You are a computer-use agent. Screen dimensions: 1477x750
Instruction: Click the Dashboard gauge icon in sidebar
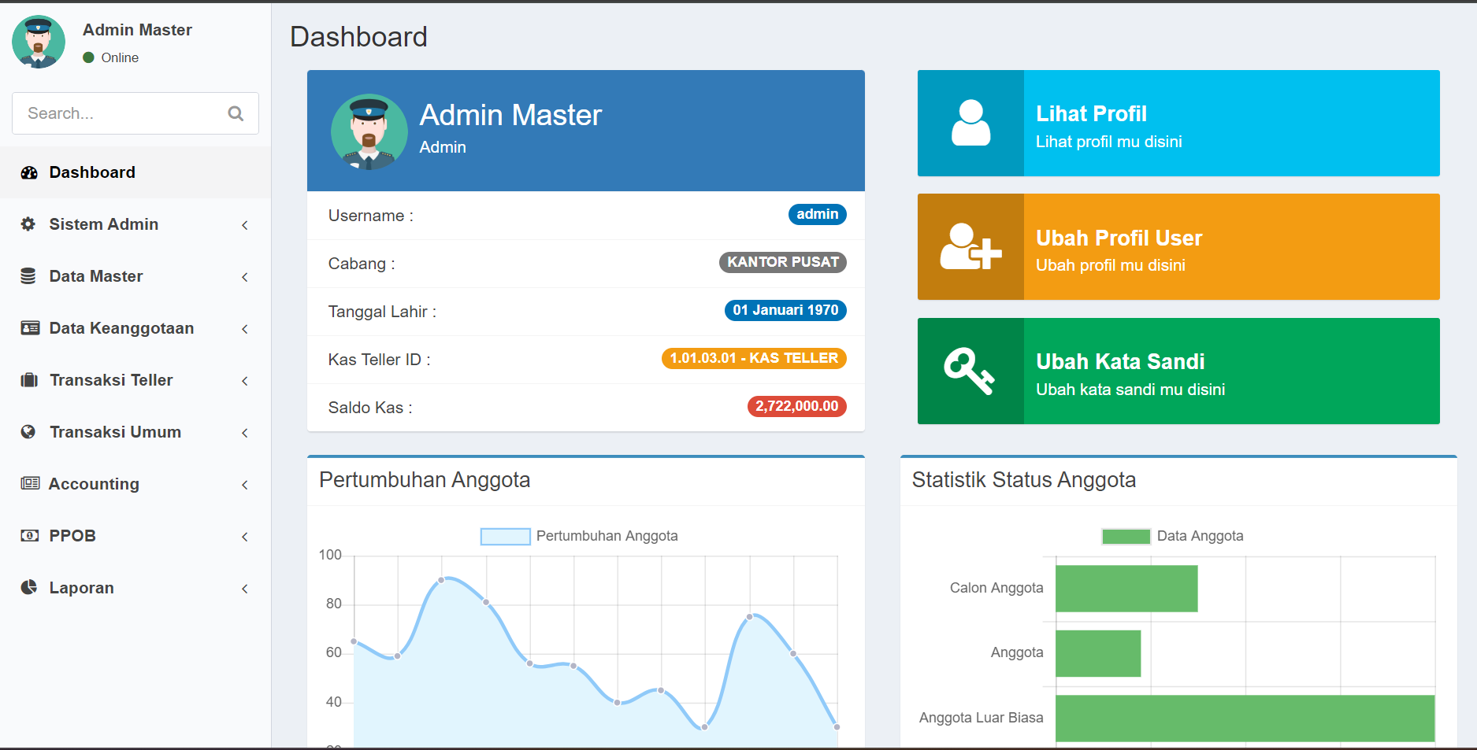(x=29, y=172)
